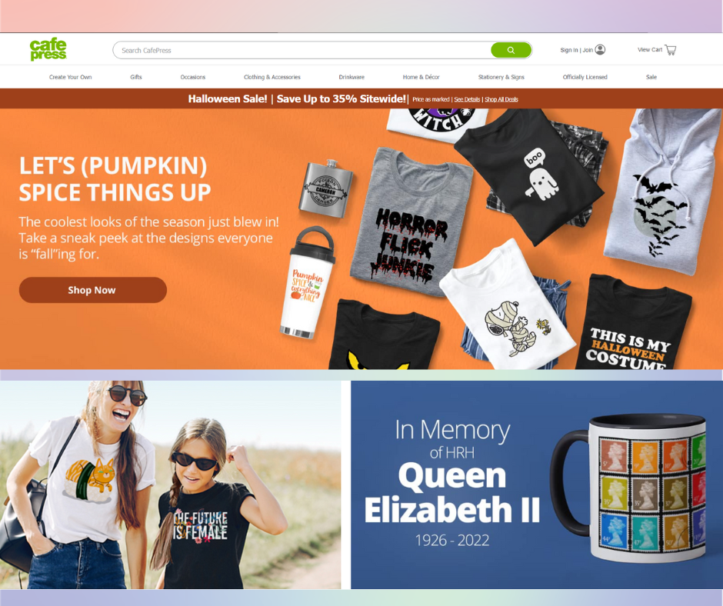Open the Gifts menu

136,77
